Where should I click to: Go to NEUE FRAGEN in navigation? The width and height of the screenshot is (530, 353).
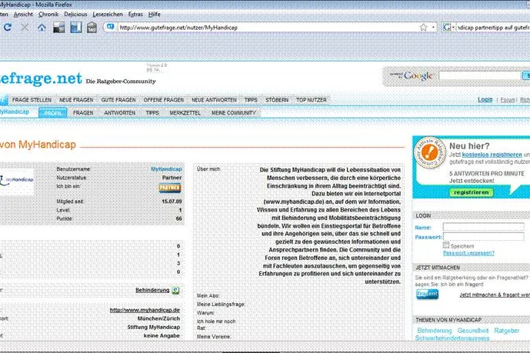point(76,100)
